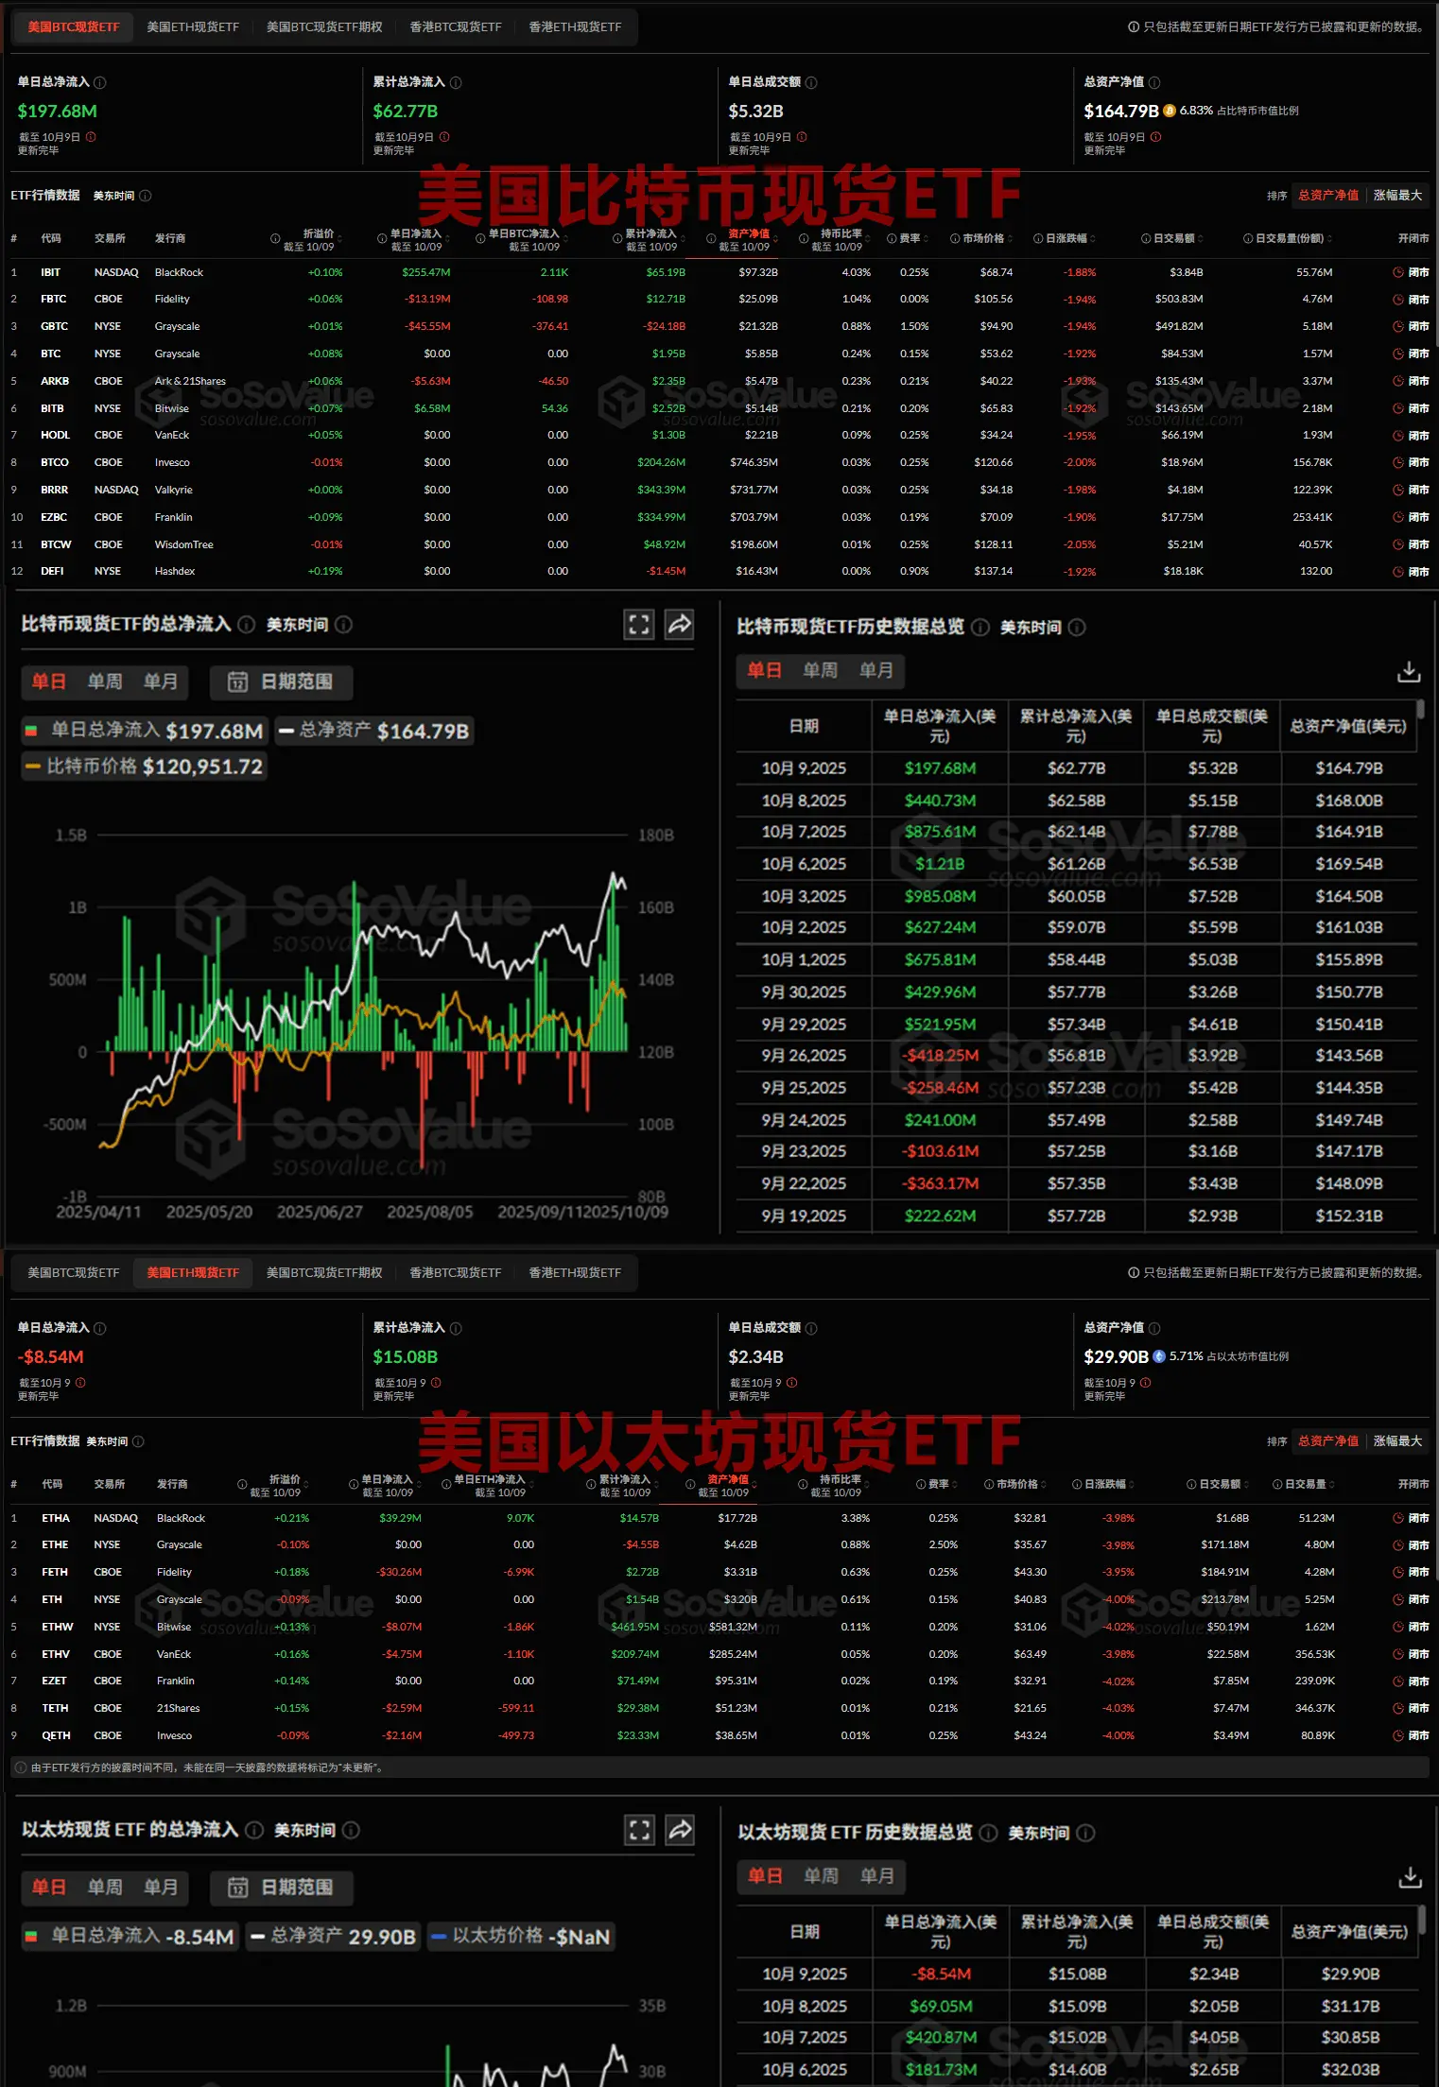Click the market clock icon in GBTC row

(1398, 326)
